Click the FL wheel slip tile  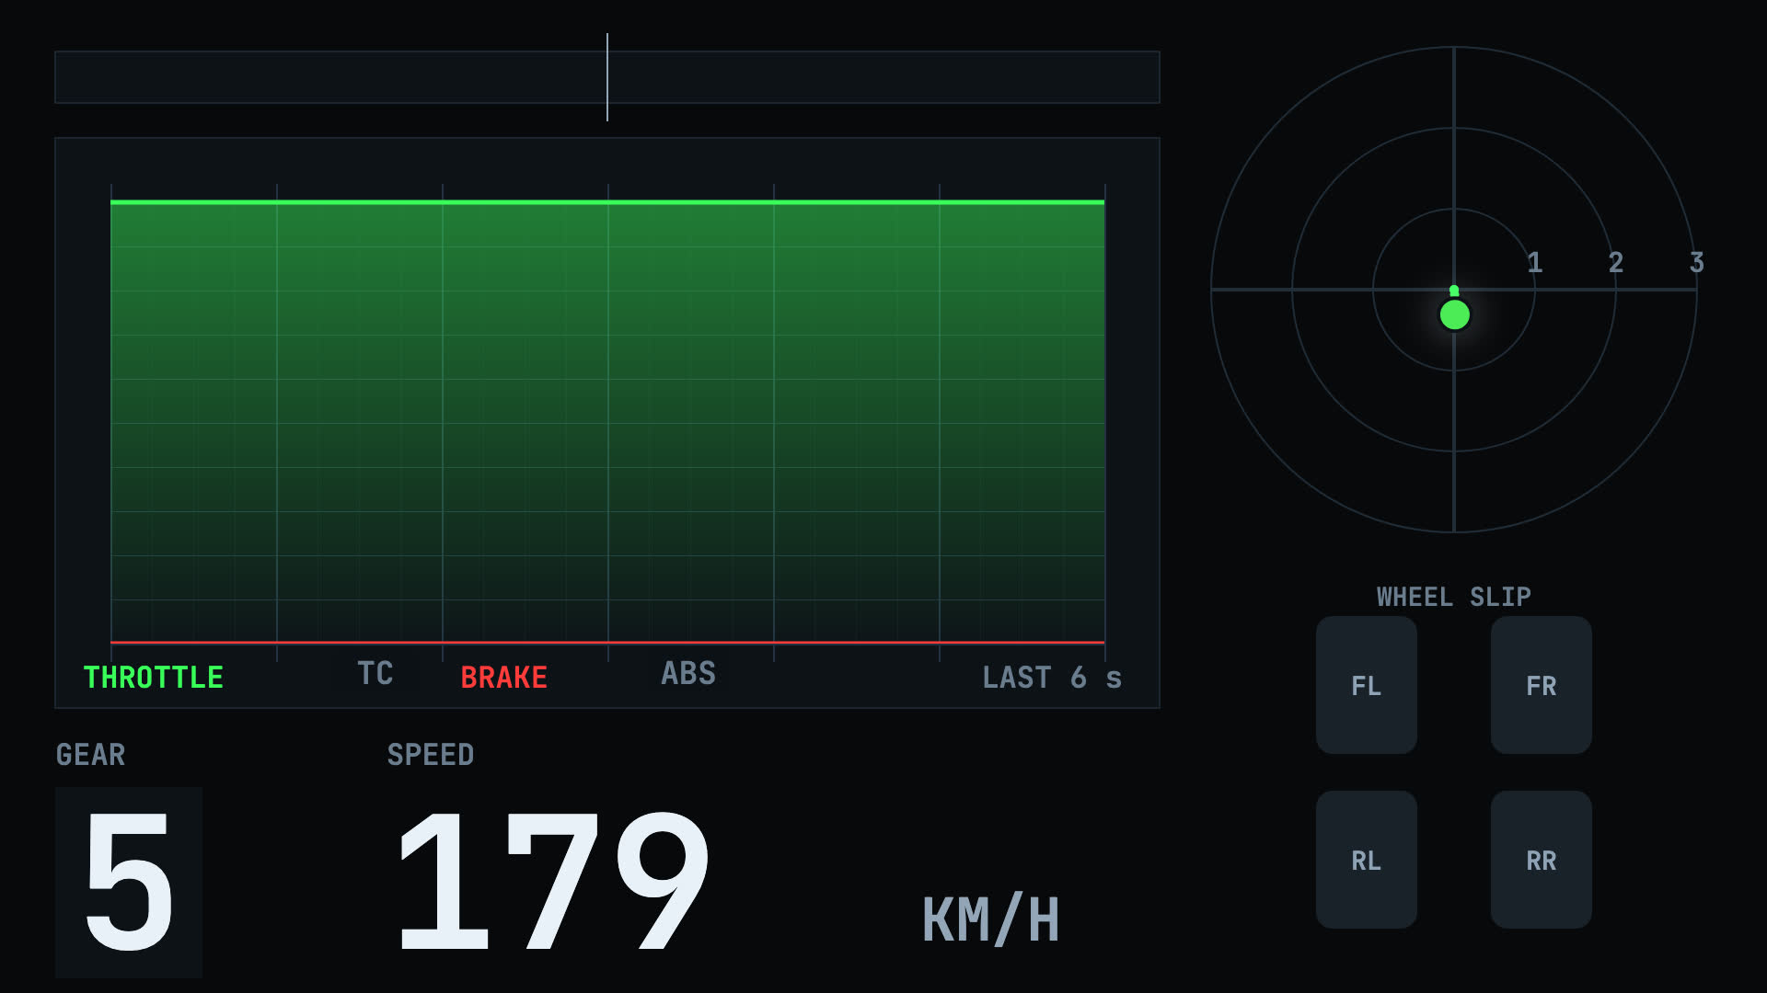tap(1366, 685)
